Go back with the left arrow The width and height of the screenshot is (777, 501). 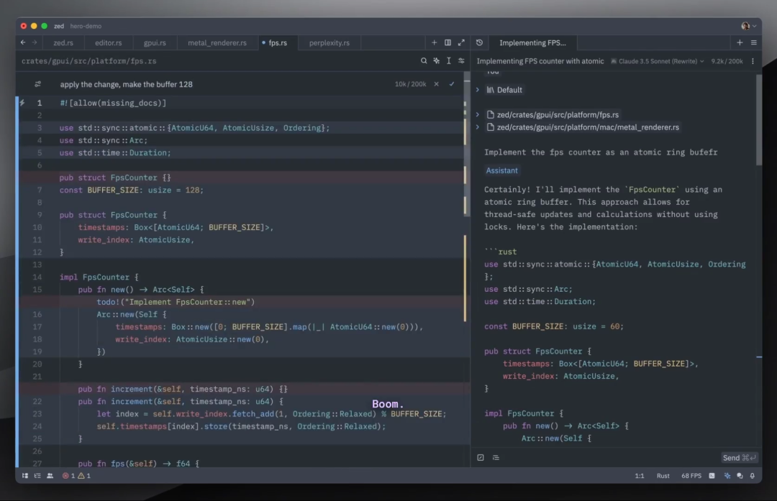[23, 42]
